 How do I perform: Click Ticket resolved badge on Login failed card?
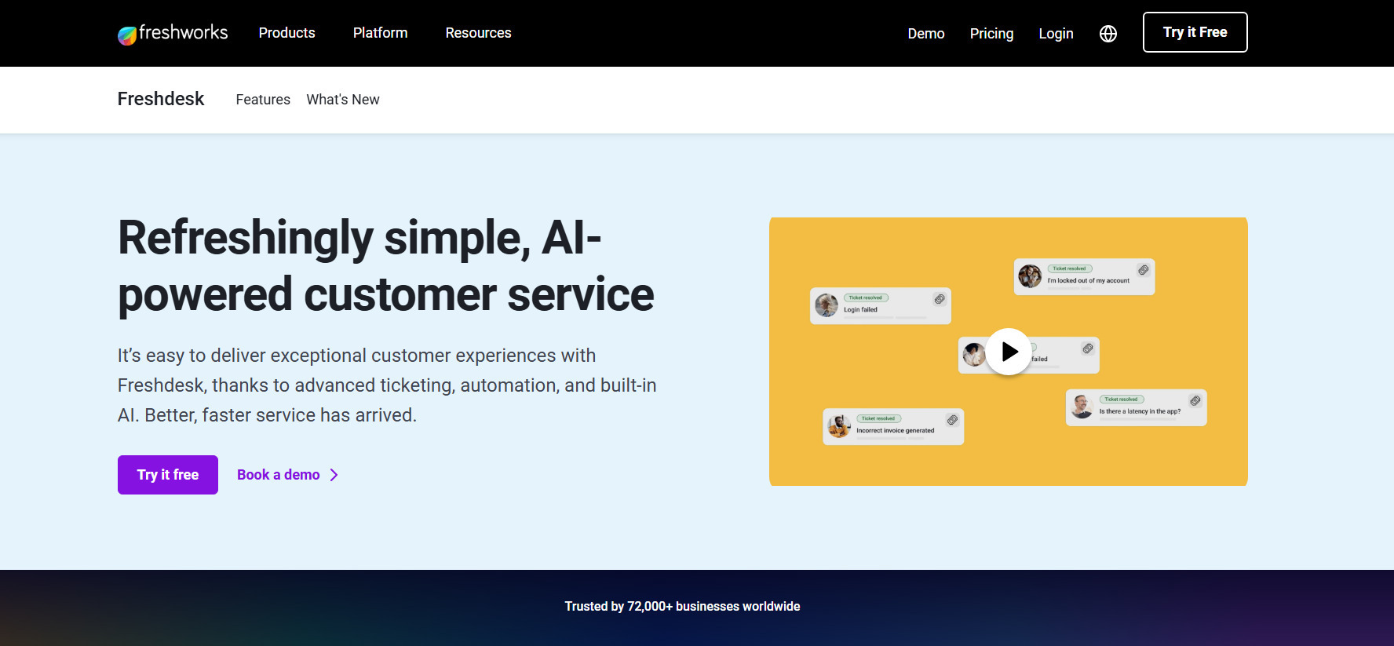pyautogui.click(x=866, y=297)
